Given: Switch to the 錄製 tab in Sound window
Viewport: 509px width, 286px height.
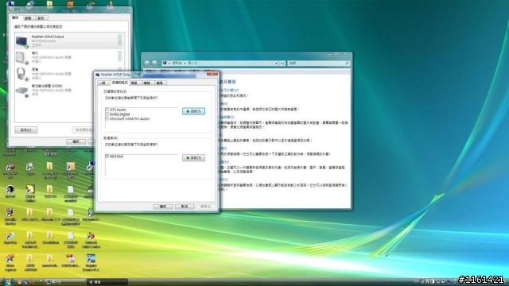Looking at the screenshot, I should [28, 17].
